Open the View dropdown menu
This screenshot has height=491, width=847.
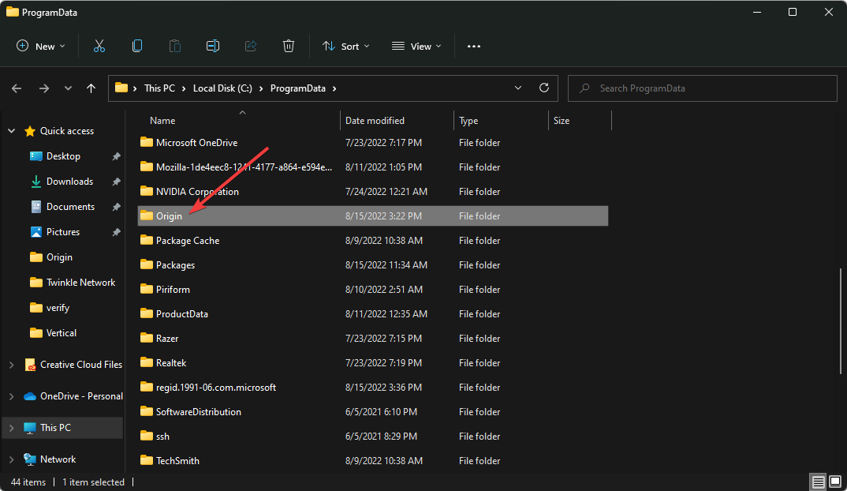coord(416,47)
